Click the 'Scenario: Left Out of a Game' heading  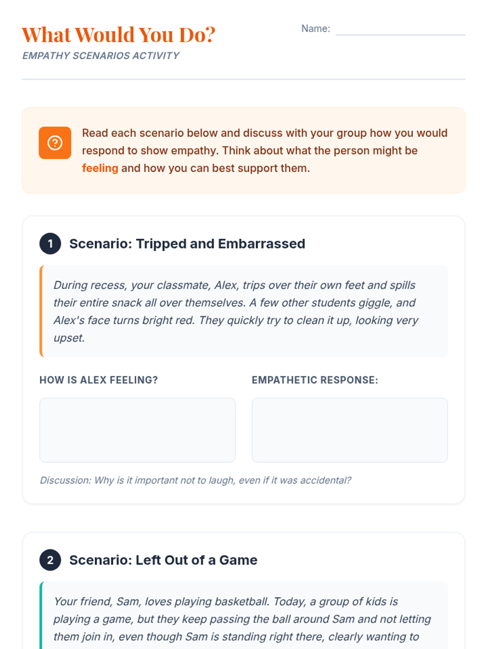pos(163,560)
